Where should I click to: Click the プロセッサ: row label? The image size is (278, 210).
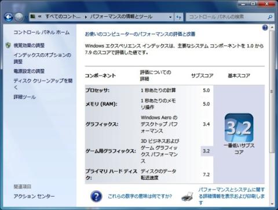97,90
